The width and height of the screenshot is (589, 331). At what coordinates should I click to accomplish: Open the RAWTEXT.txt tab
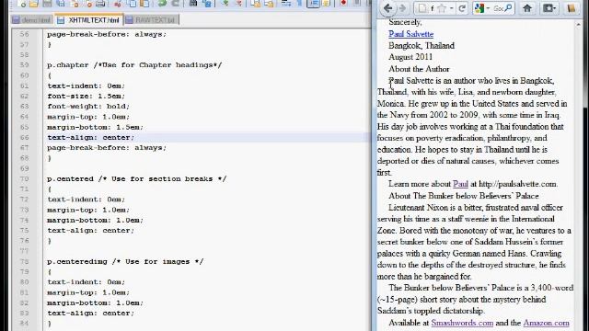pyautogui.click(x=151, y=20)
